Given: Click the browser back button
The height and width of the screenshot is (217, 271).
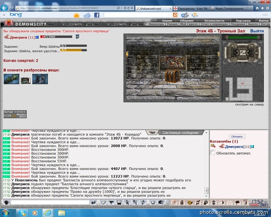Looking at the screenshot, I should pos(4,8).
